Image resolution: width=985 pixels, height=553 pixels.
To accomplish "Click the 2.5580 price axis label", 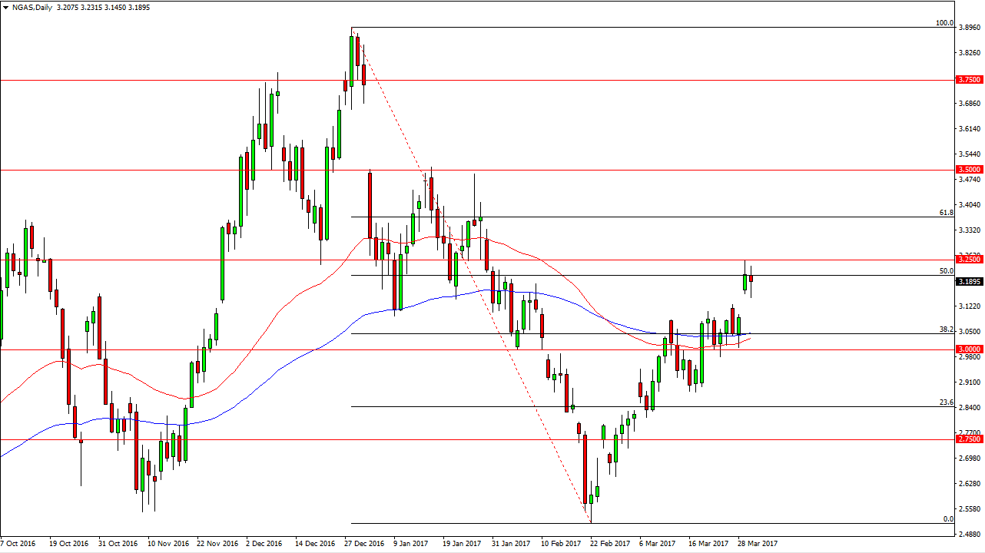I will (x=970, y=509).
